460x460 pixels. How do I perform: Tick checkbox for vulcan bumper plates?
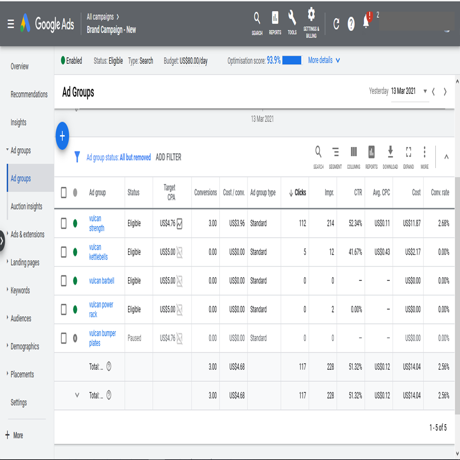(x=64, y=338)
